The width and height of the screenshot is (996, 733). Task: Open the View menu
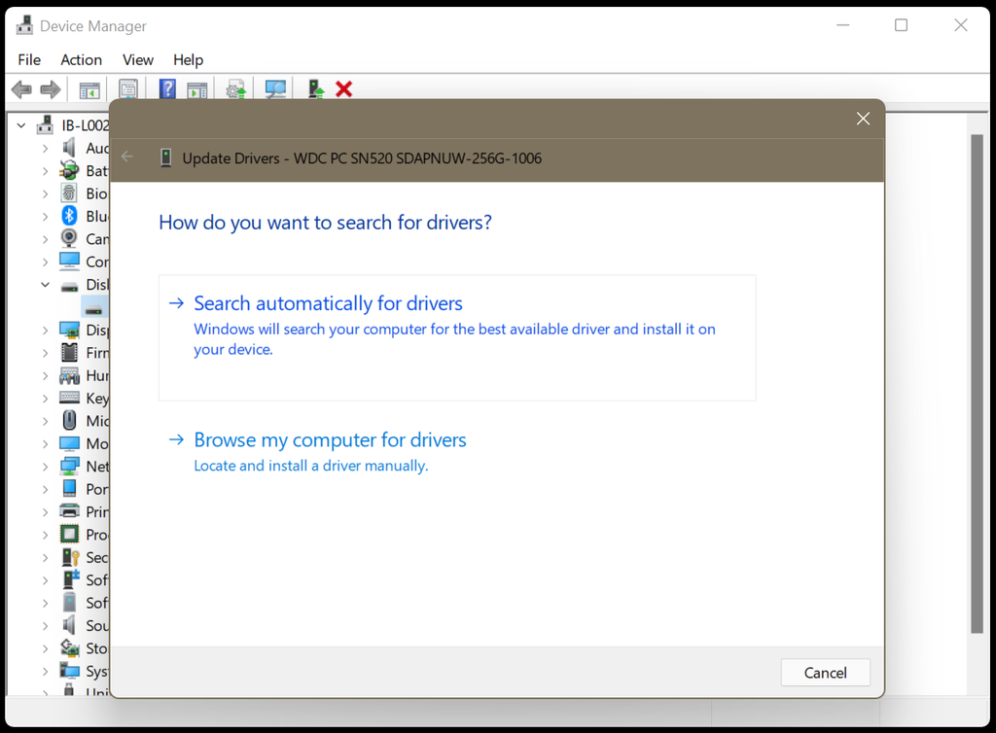[x=138, y=59]
